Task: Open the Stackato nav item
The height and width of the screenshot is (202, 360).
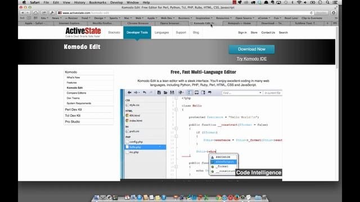Action: coord(114,33)
